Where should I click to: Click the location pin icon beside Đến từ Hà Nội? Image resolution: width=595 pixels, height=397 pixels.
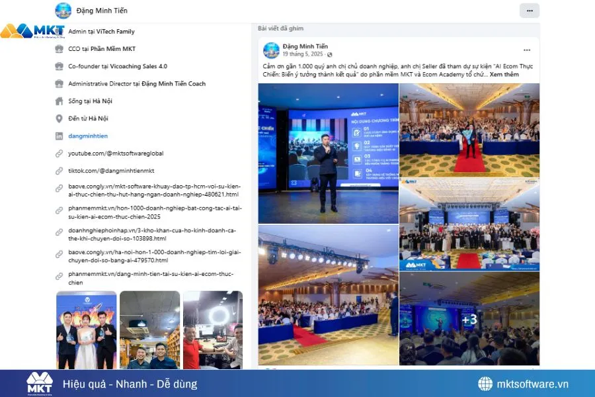(x=59, y=118)
